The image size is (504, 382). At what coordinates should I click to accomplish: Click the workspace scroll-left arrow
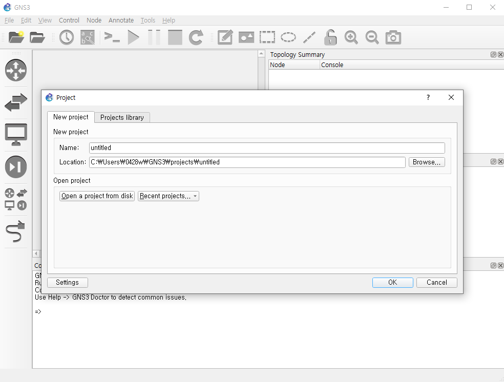[x=36, y=253]
